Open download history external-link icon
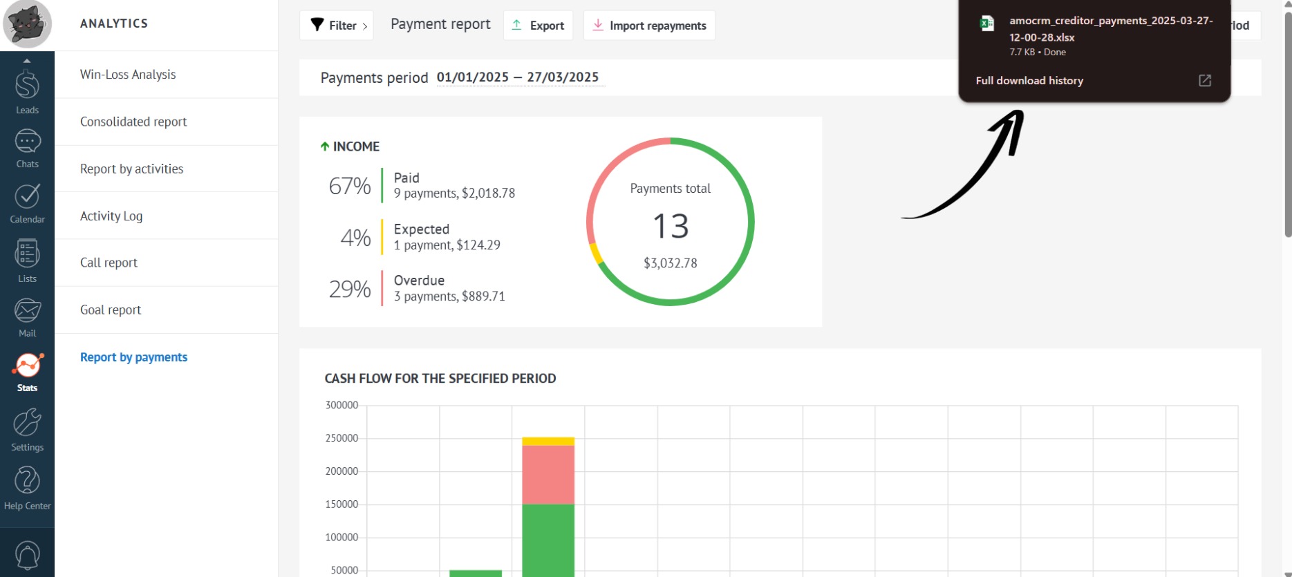The height and width of the screenshot is (577, 1292). [1204, 80]
